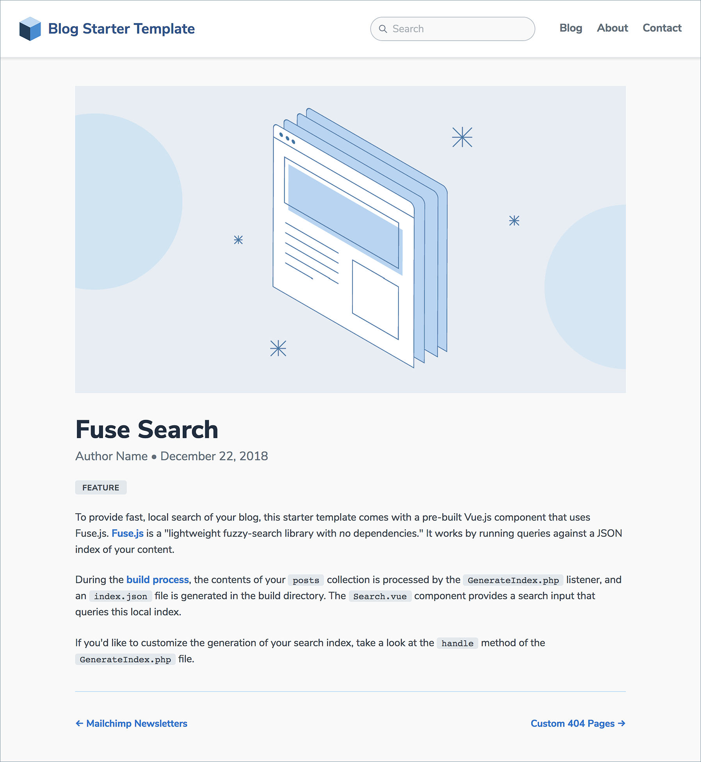701x762 pixels.
Task: Open the build process link
Action: (158, 580)
